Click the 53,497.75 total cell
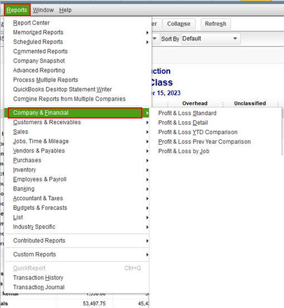 click(94, 304)
